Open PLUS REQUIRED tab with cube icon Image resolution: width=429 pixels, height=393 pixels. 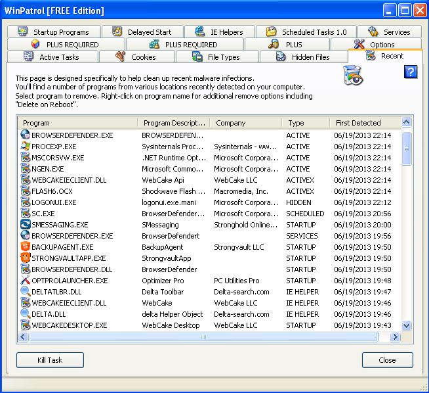66,44
